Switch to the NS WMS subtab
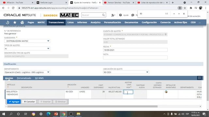The image size is (209, 117). [39, 78]
